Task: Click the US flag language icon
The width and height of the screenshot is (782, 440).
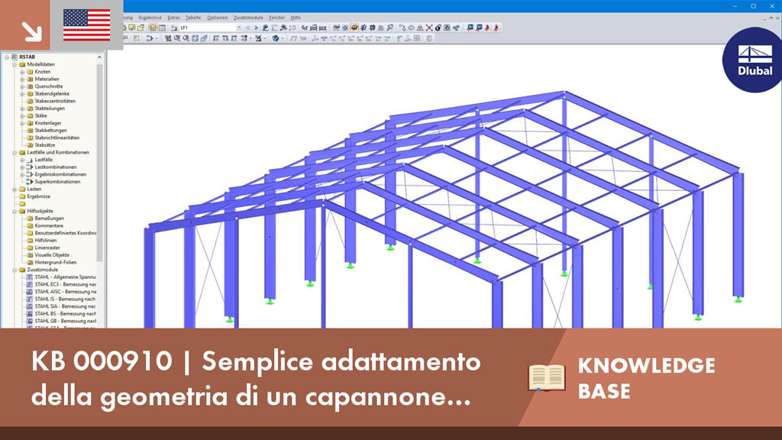Action: [x=87, y=25]
